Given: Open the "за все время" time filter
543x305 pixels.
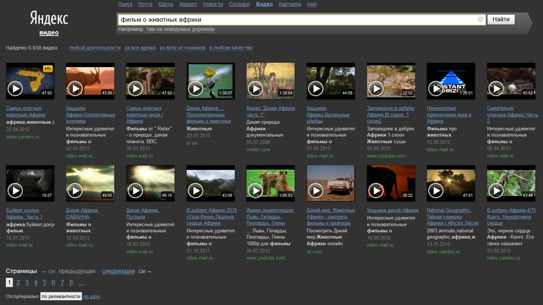Looking at the screenshot, I should 140,48.
